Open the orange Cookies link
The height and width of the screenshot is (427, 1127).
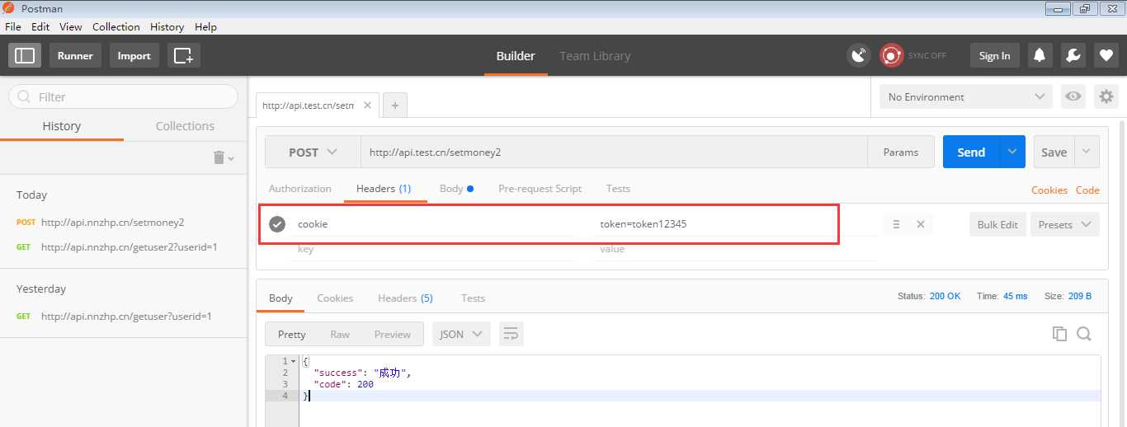[1049, 190]
